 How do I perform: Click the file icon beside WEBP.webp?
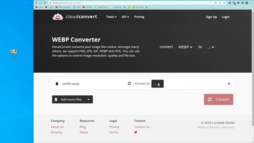pyautogui.click(x=57, y=84)
